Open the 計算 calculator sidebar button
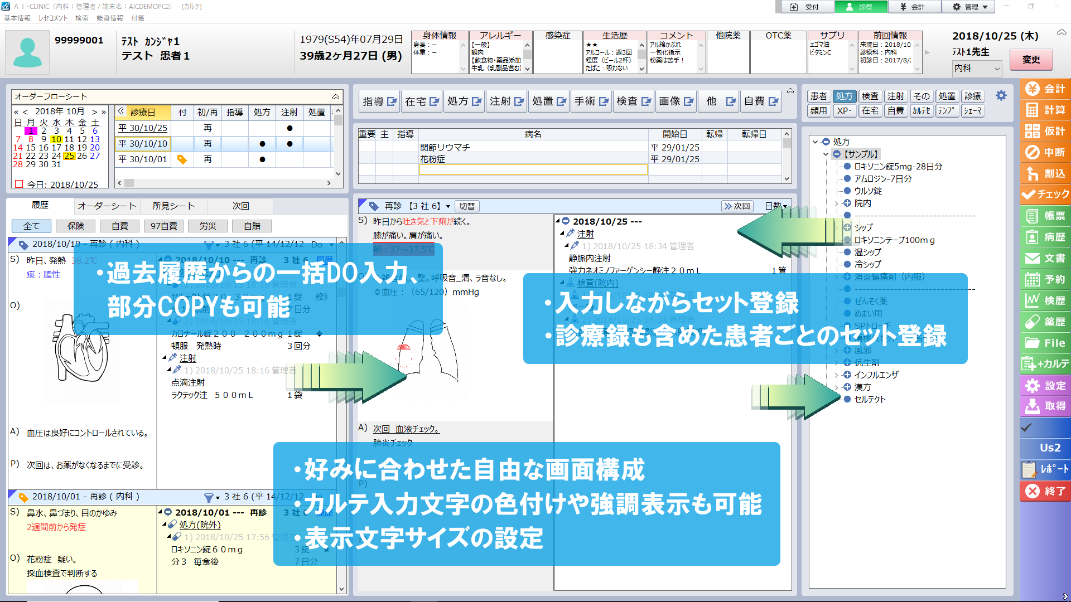The image size is (1071, 602). pos(1045,110)
